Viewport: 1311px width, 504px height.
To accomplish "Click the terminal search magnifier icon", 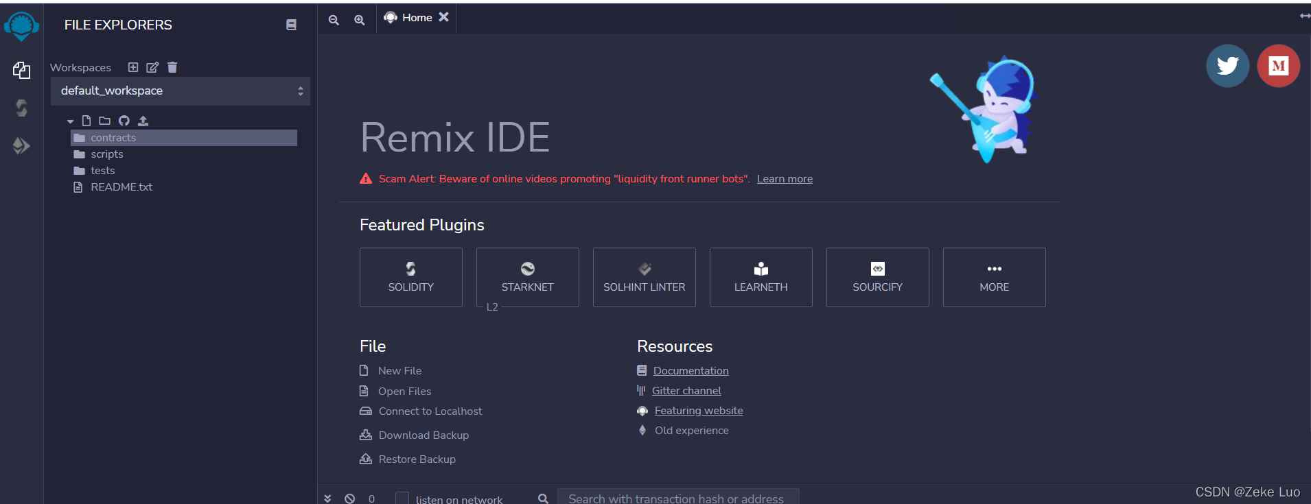I will [x=543, y=499].
